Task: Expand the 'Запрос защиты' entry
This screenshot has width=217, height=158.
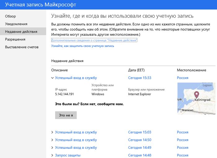Action: tap(68, 155)
